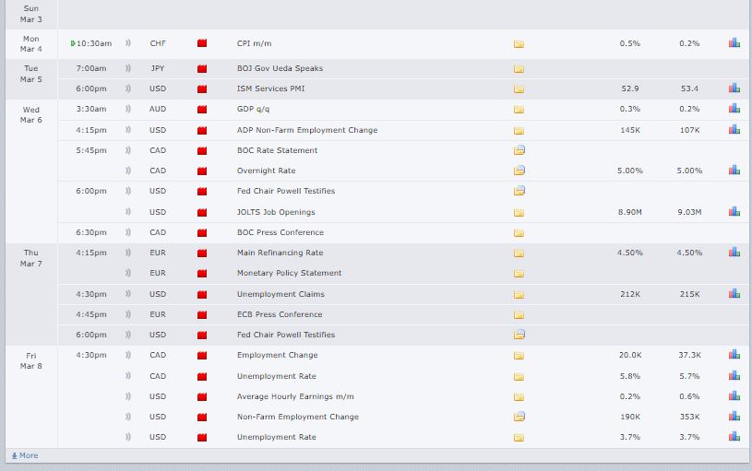This screenshot has width=752, height=471.
Task: Open chart icon for CHF CPI m/m
Action: pos(734,43)
